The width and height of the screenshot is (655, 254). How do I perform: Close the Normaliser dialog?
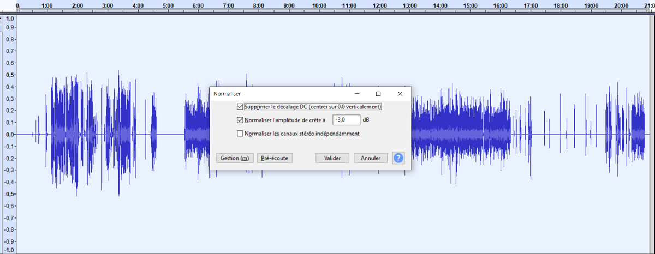400,94
